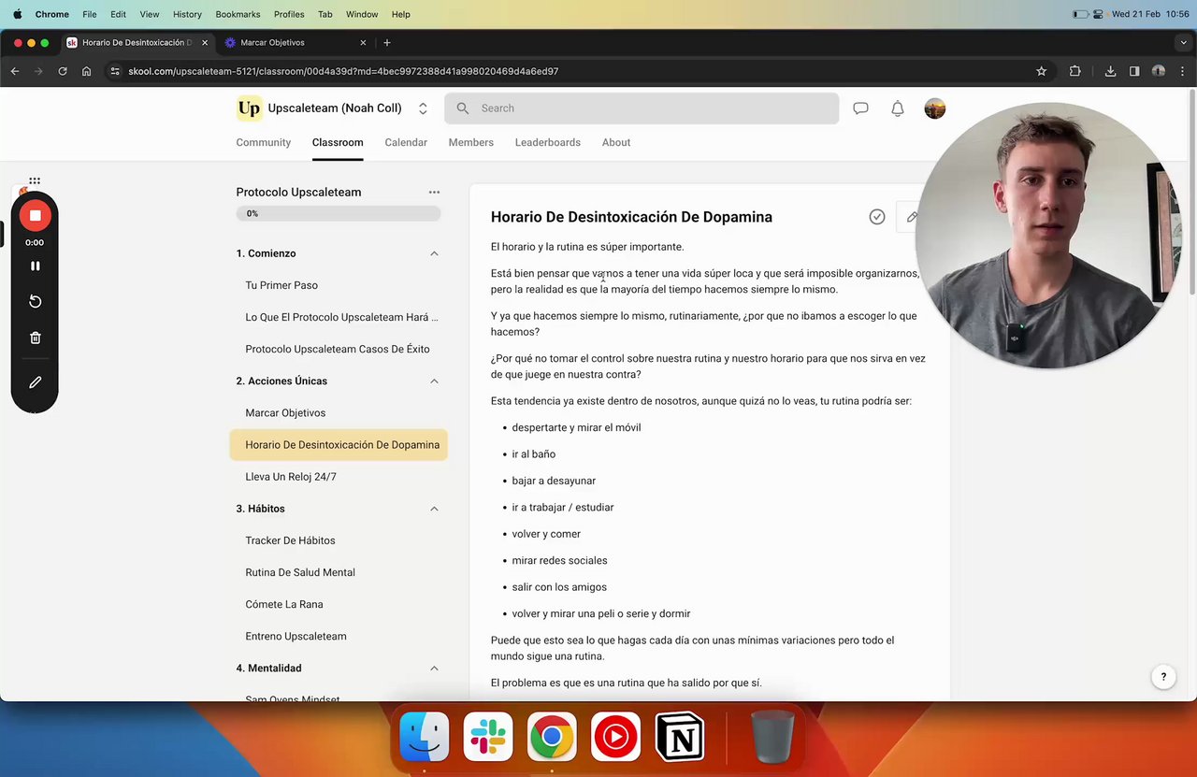Open the Protocolo Upscaleteam three-dot menu
1197x777 pixels.
click(434, 192)
